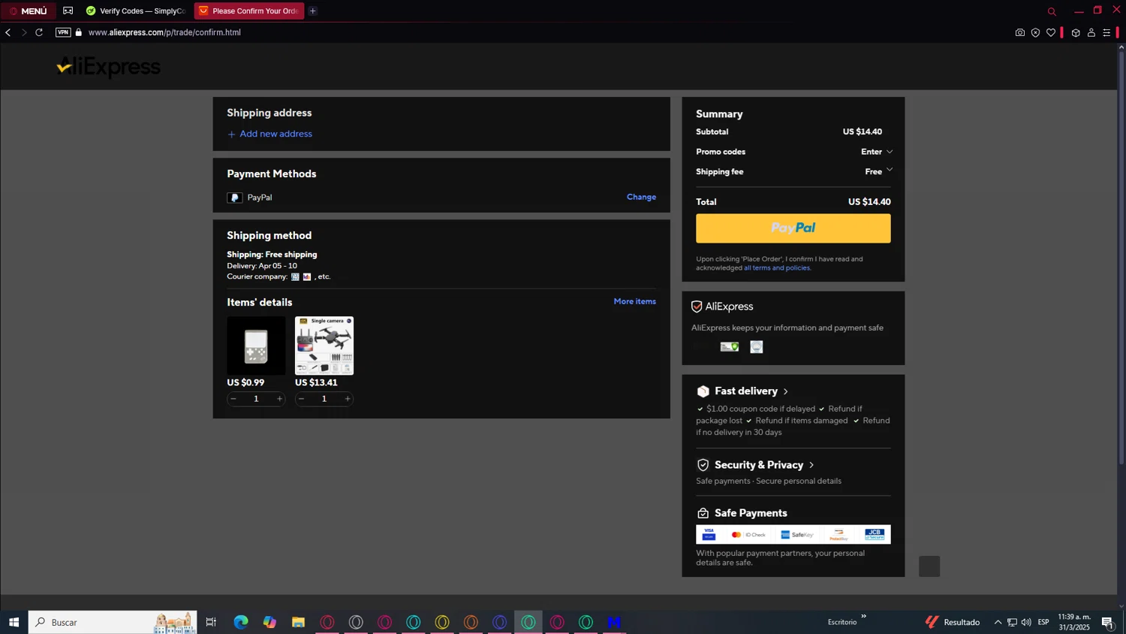Click the AliExpress logo
Screen dimensions: 1126x634
click(109, 67)
